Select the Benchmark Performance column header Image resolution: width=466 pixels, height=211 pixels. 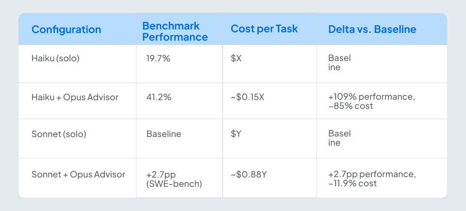click(175, 31)
